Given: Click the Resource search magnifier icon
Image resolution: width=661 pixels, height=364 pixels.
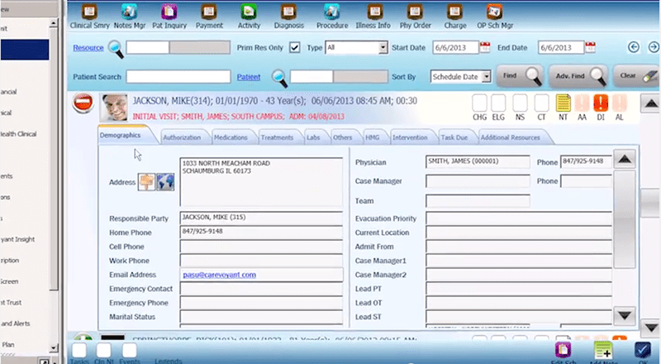Looking at the screenshot, I should coord(116,49).
